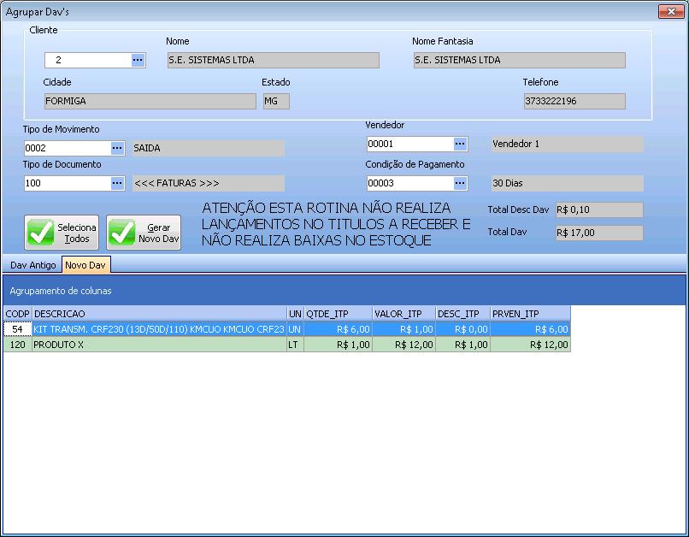This screenshot has width=689, height=537.
Task: Sort by the VALOR_ITP column header
Action: 403,314
